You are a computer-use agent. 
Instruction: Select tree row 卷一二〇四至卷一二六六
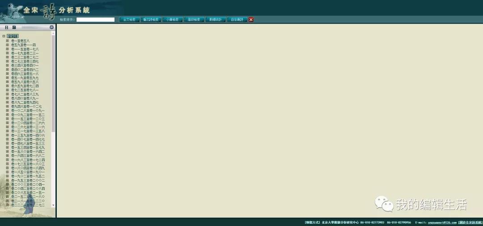pyautogui.click(x=28, y=123)
